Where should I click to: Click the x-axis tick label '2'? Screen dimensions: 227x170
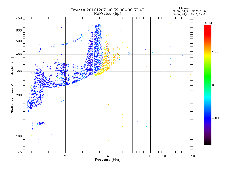(65, 156)
